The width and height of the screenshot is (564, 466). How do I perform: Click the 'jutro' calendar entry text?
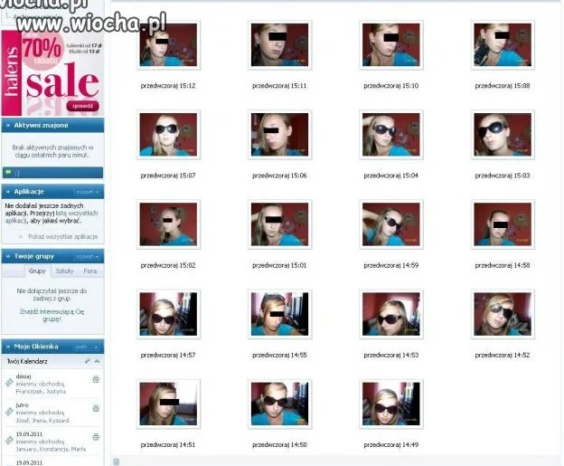pos(23,405)
